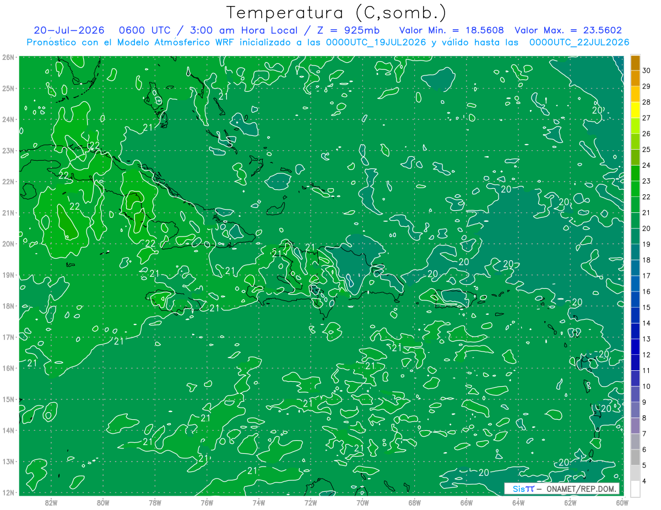Click the 23N latitude axis label
This screenshot has width=661, height=510.
point(8,150)
